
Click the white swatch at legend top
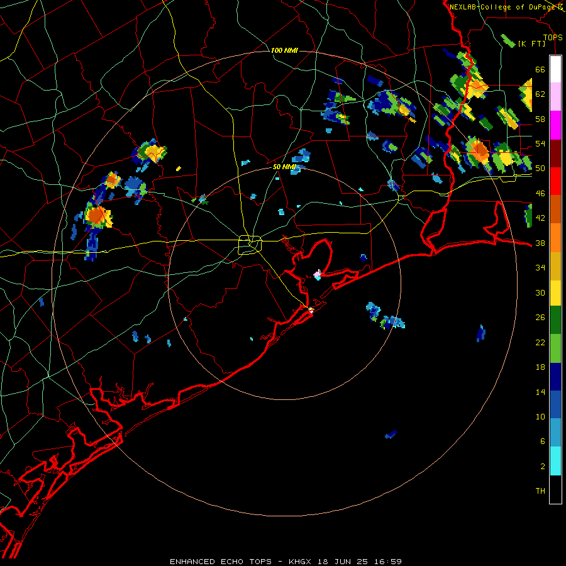pyautogui.click(x=555, y=69)
